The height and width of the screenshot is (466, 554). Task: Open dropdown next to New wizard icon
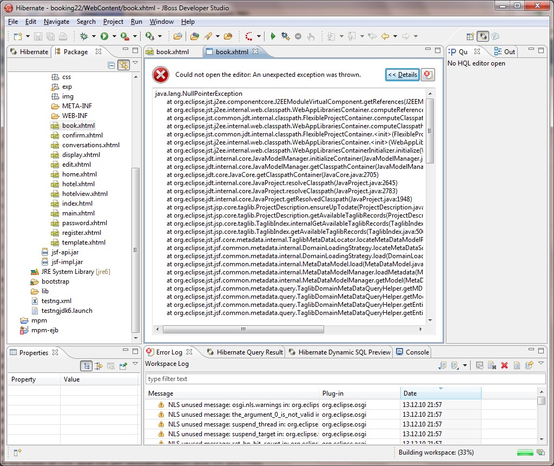pyautogui.click(x=28, y=36)
